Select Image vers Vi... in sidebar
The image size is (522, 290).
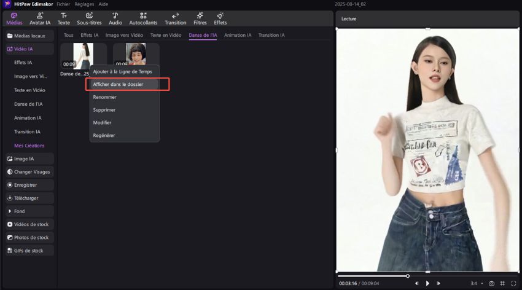[x=31, y=76]
